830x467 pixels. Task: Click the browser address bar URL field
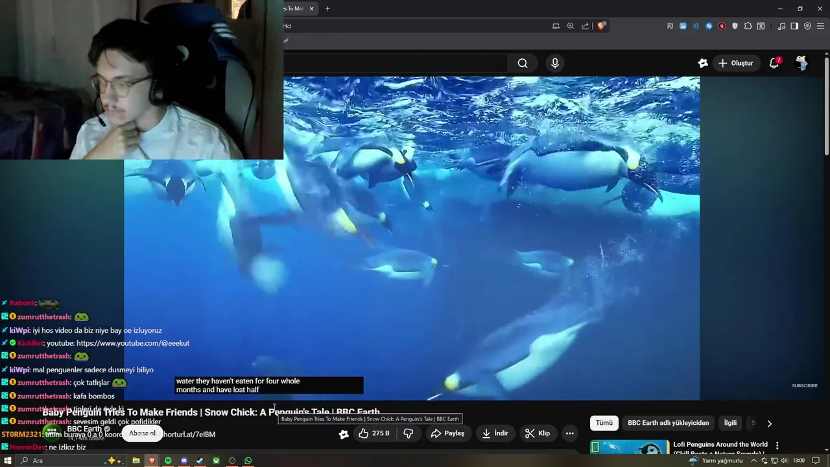415,26
